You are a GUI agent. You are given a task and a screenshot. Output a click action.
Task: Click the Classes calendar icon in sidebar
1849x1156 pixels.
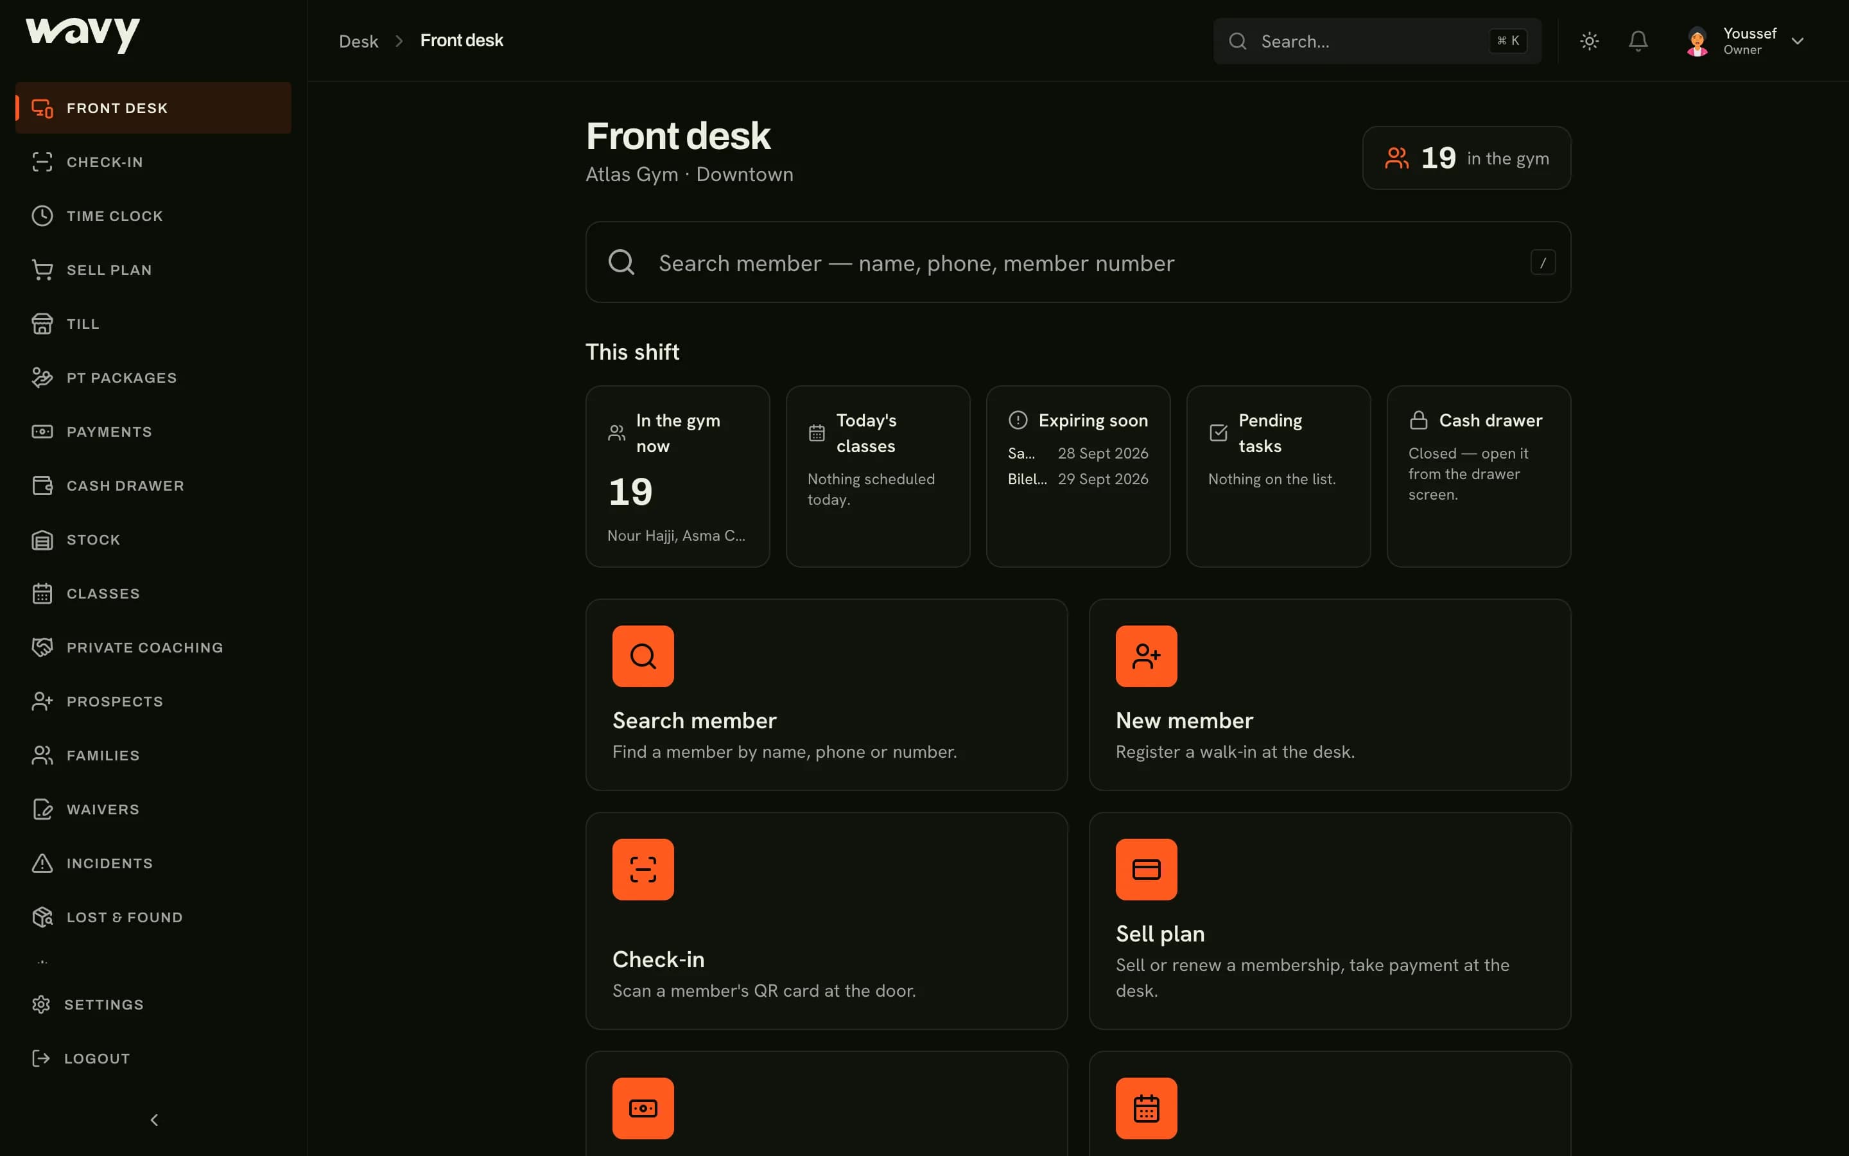click(42, 593)
